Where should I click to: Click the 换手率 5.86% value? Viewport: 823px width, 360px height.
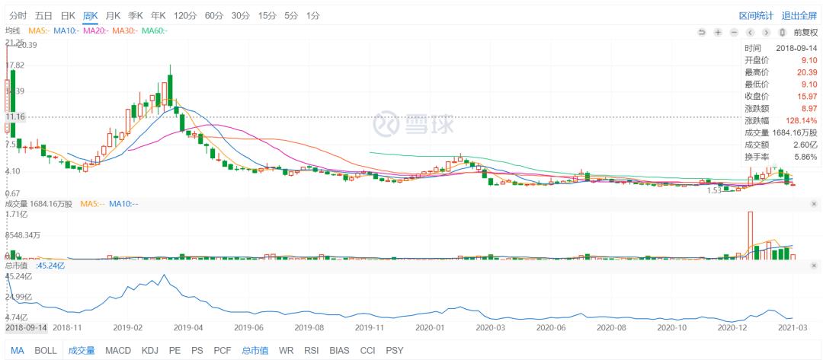pyautogui.click(x=805, y=157)
